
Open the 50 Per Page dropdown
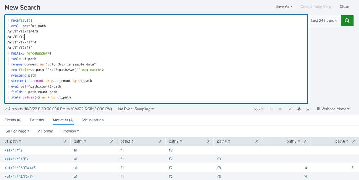[17, 131]
